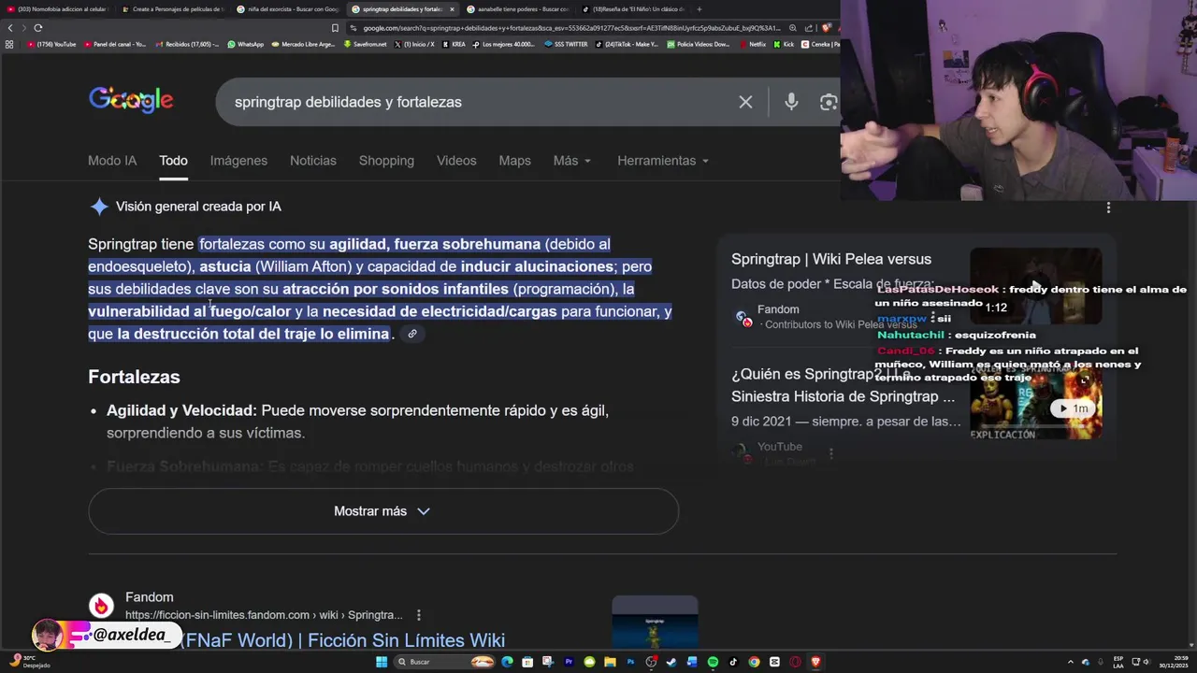Open the apps grid in bookmarks bar
This screenshot has width=1197, height=673.
tap(9, 44)
